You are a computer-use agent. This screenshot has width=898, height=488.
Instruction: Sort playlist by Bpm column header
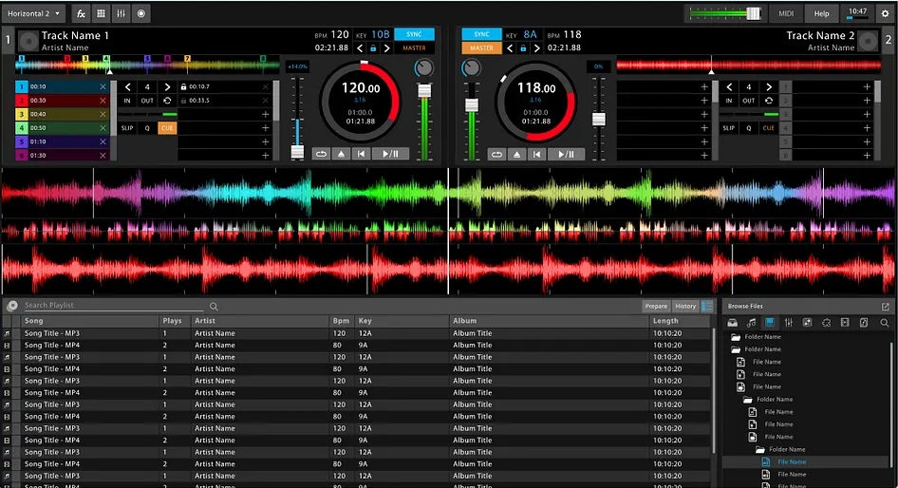(x=342, y=321)
